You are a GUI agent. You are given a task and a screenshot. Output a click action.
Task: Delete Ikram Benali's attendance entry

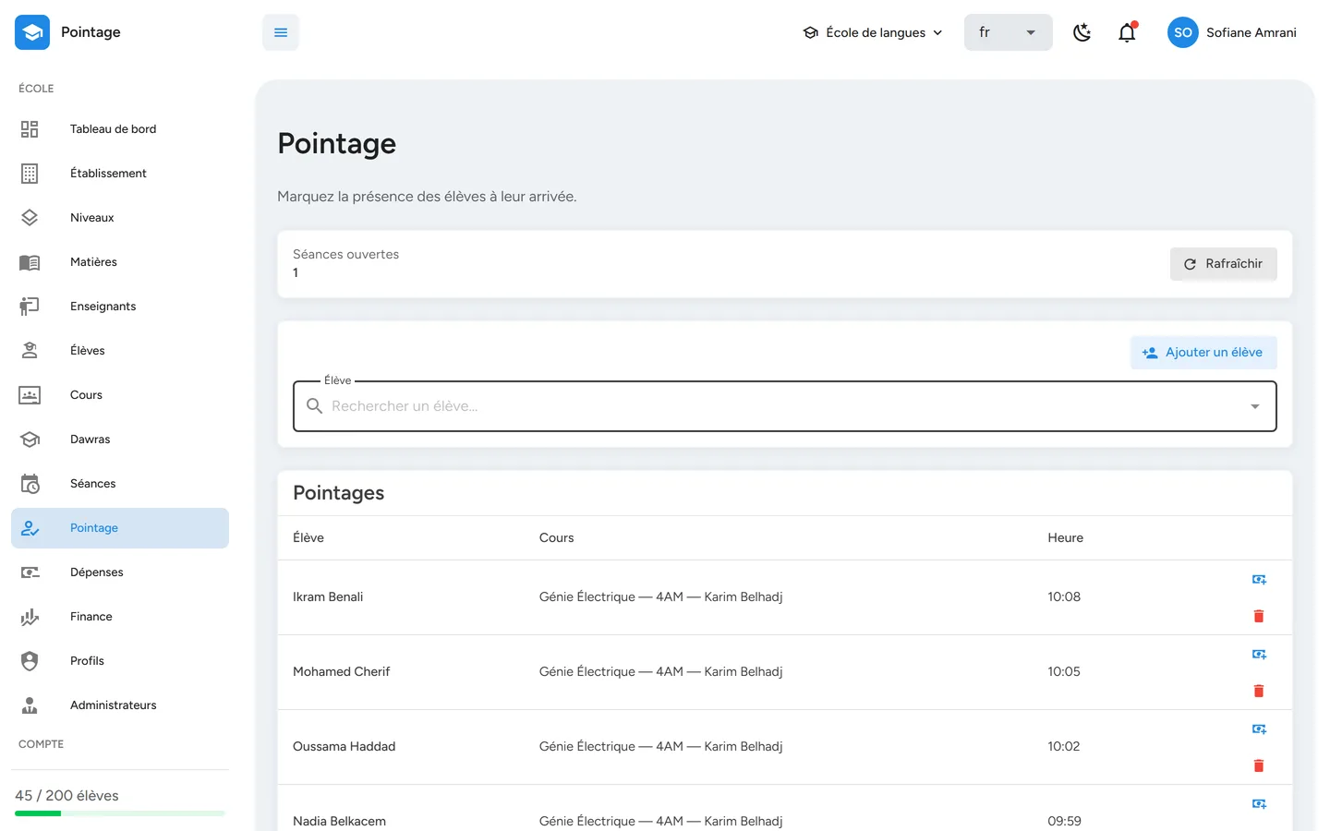tap(1259, 616)
